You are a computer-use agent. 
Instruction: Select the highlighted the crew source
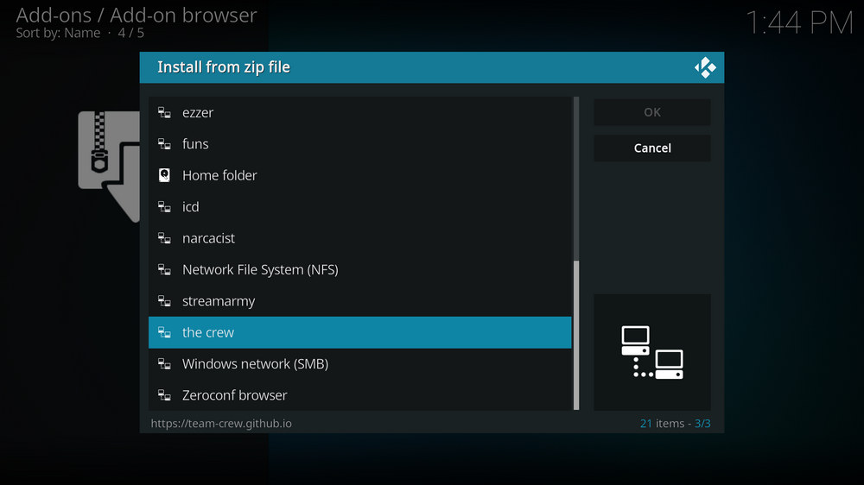pyautogui.click(x=208, y=332)
